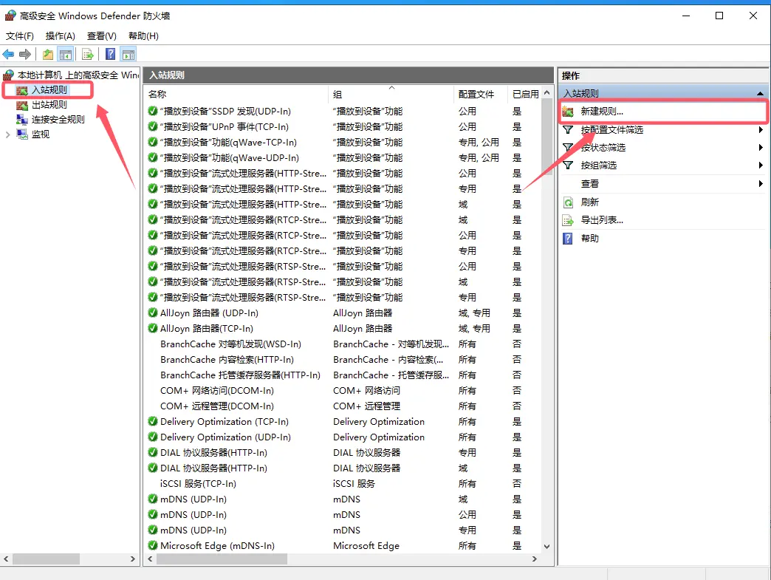Click the funnel icon for 按状态筛选
The height and width of the screenshot is (580, 771).
(x=568, y=148)
